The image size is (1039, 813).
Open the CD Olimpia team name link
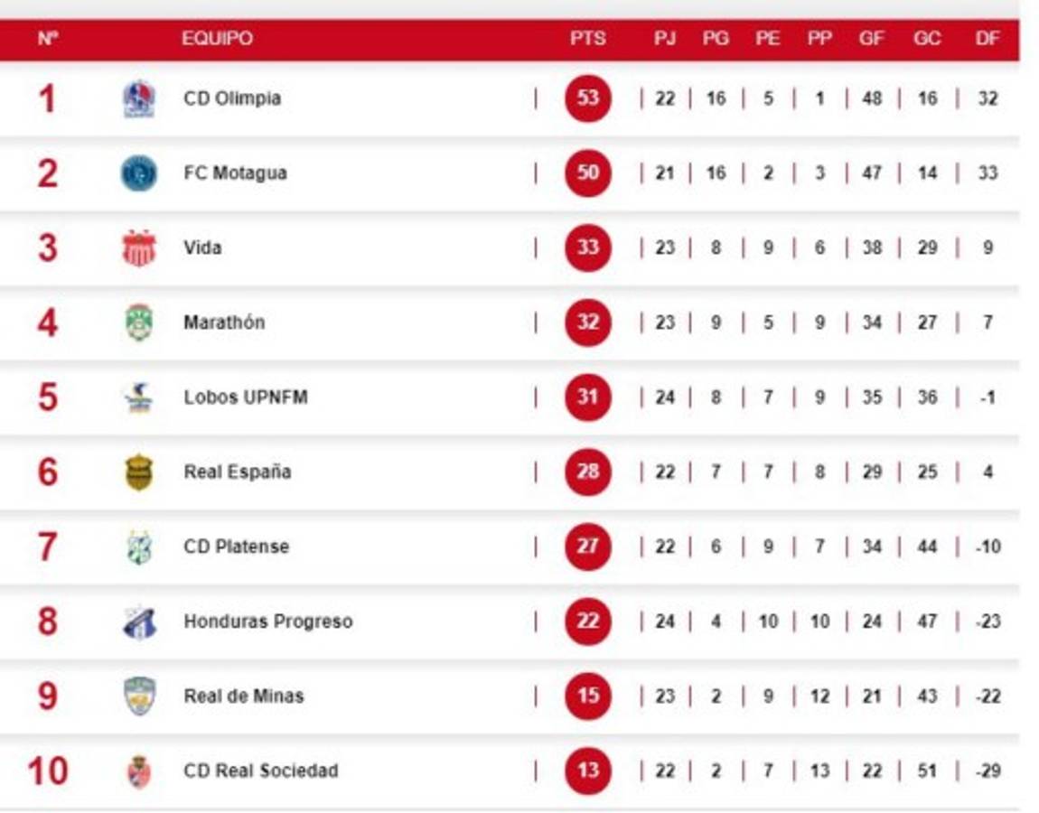(232, 98)
